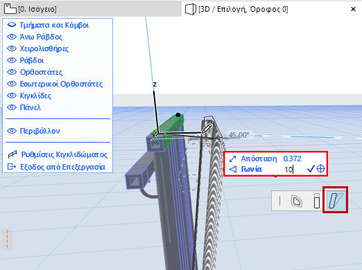
Task: Click the exit edit mode arrow icon
Action: [x=12, y=166]
